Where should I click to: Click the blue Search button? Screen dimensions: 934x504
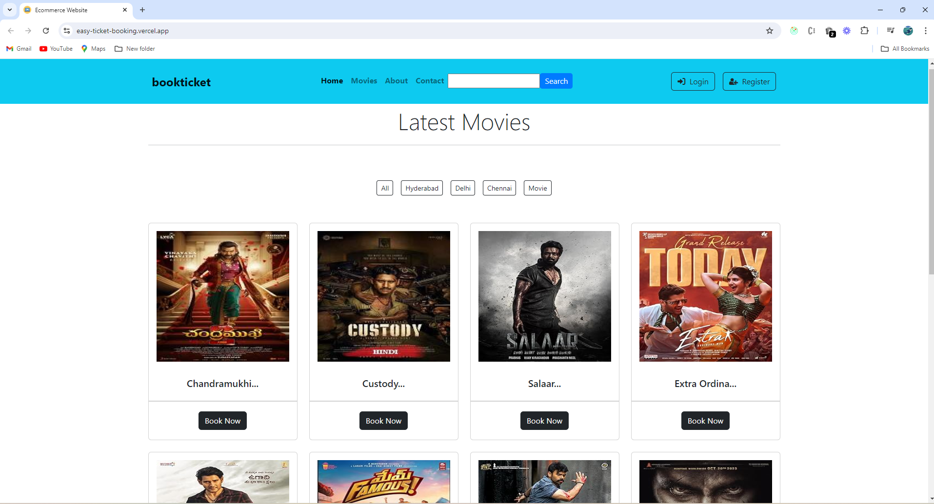pyautogui.click(x=556, y=81)
